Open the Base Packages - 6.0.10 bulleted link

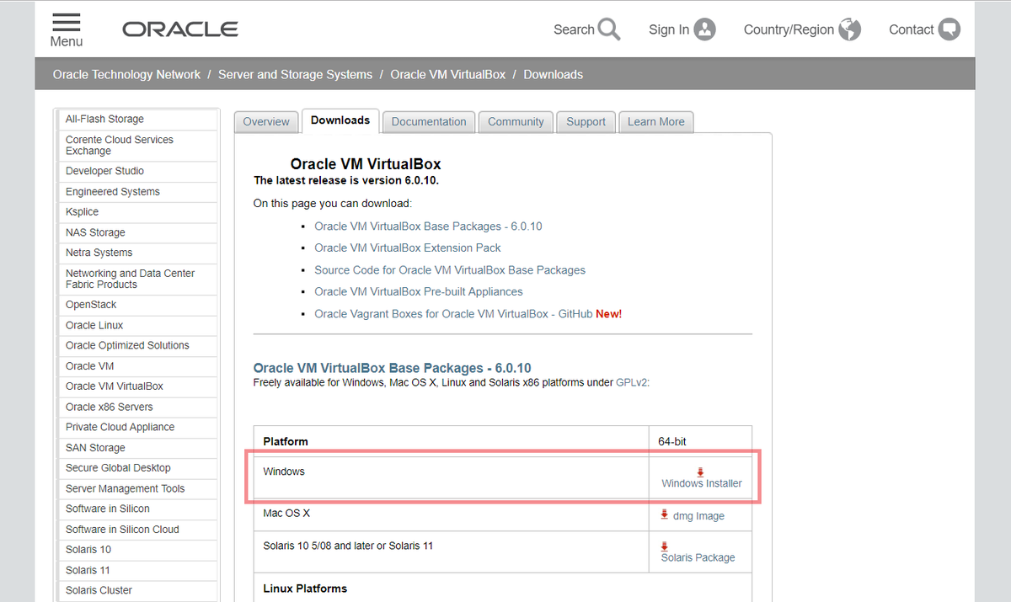[428, 226]
